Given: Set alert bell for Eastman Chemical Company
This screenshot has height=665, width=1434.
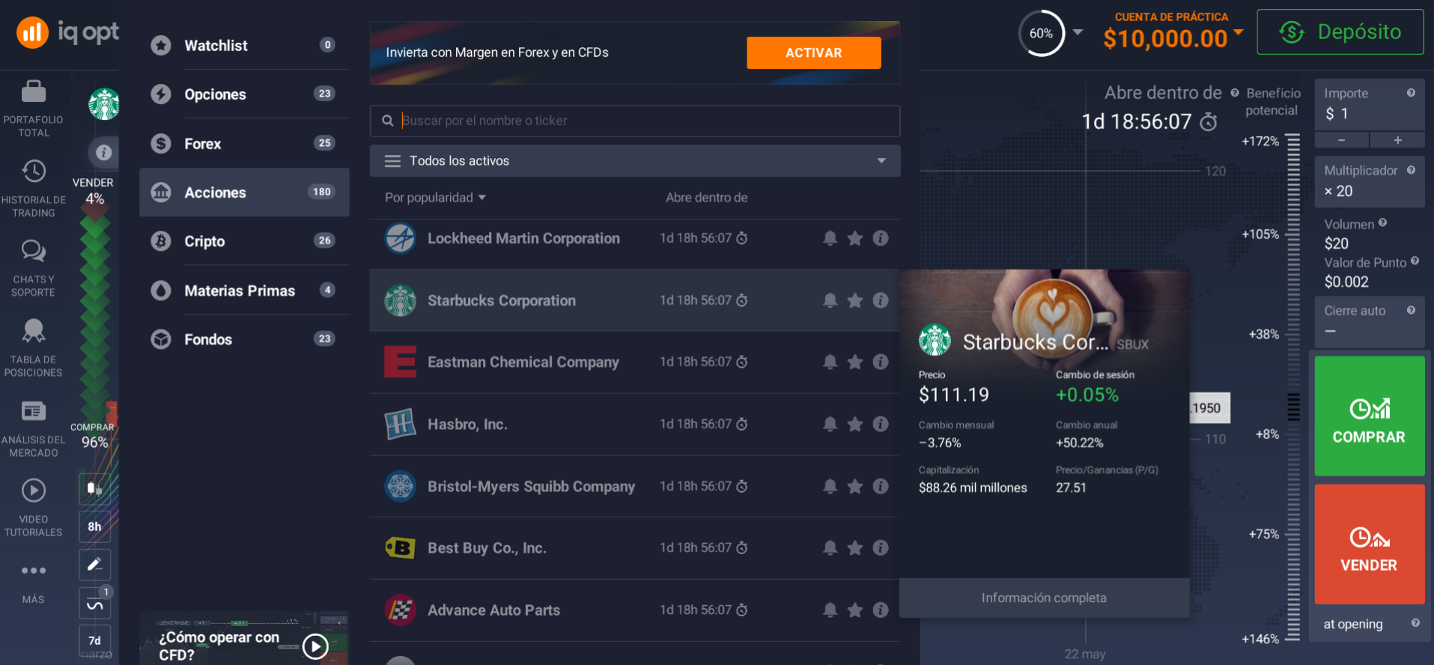Looking at the screenshot, I should pyautogui.click(x=830, y=362).
